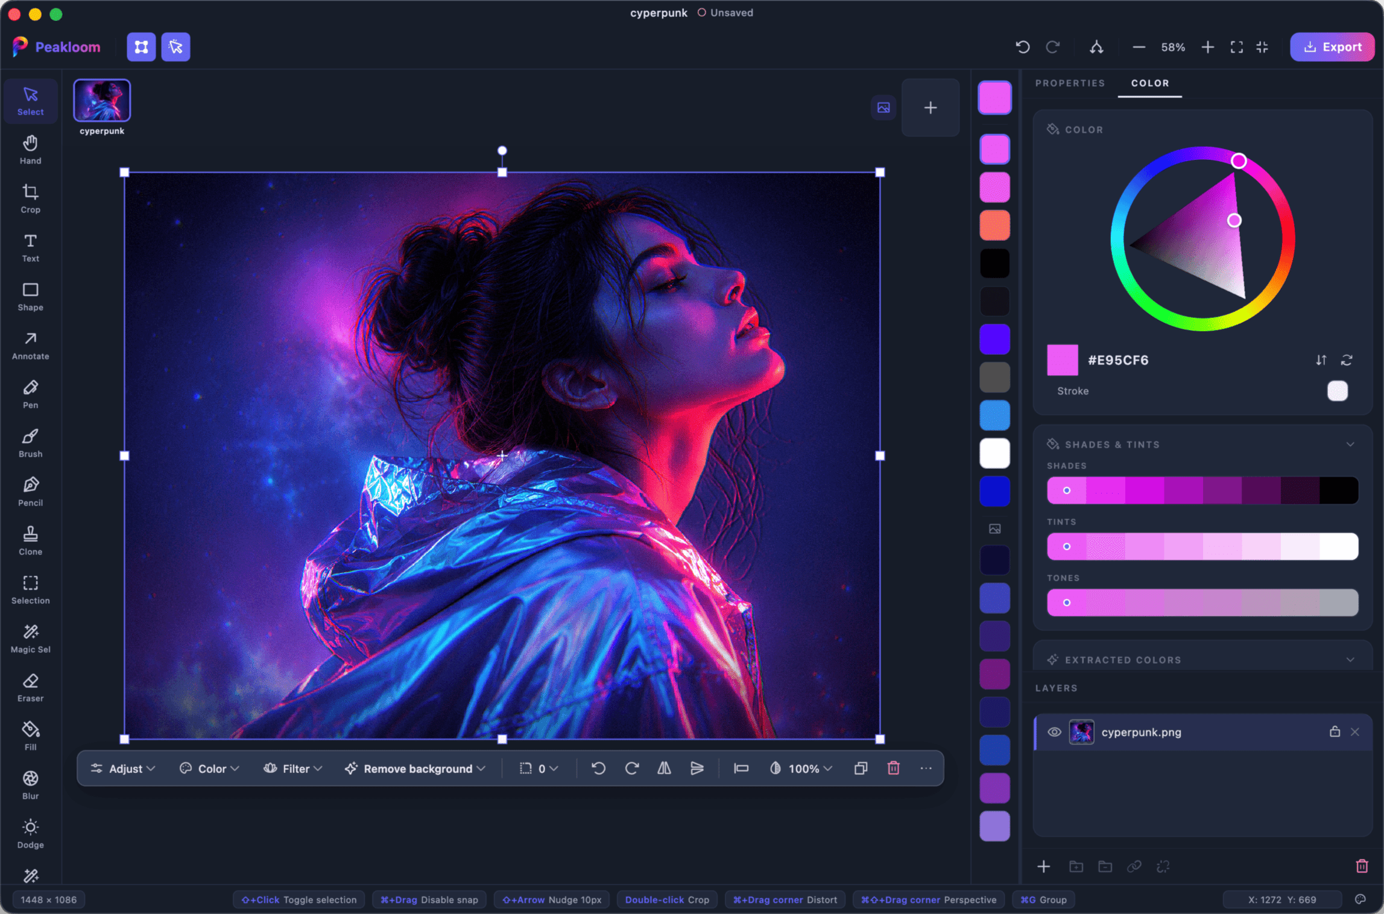Pick the orange palette swatch

coord(994,225)
